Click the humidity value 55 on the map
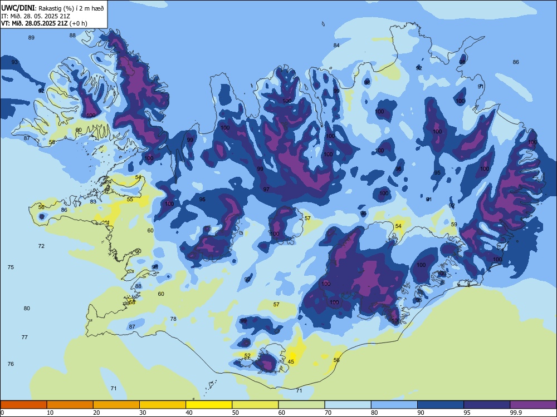This screenshot has width=557, height=417. [130, 200]
